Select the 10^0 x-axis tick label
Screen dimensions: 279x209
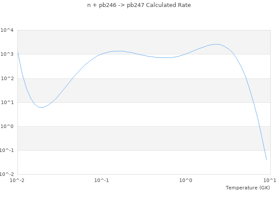pos(186,180)
